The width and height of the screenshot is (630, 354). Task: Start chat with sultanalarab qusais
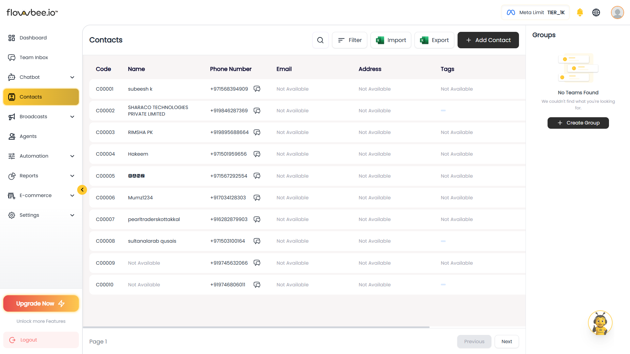pyautogui.click(x=257, y=241)
